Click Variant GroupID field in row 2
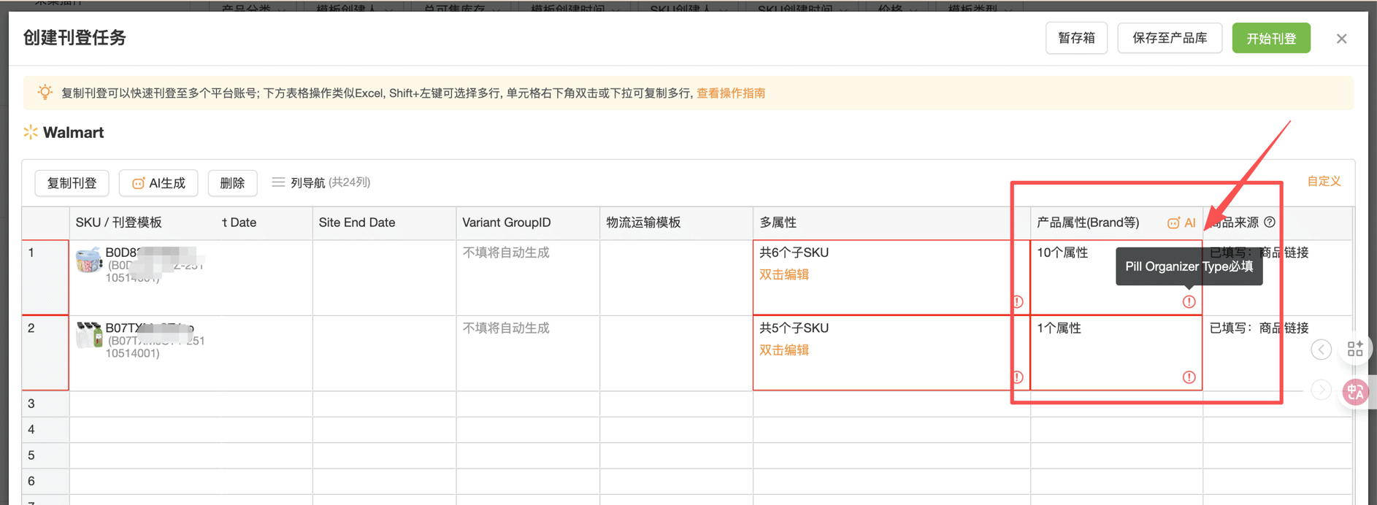Viewport: 1377px width, 505px height. [x=528, y=353]
